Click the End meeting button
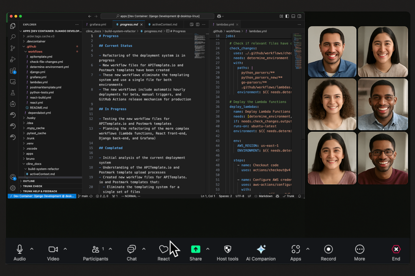This screenshot has height=276, width=415. pos(396,249)
